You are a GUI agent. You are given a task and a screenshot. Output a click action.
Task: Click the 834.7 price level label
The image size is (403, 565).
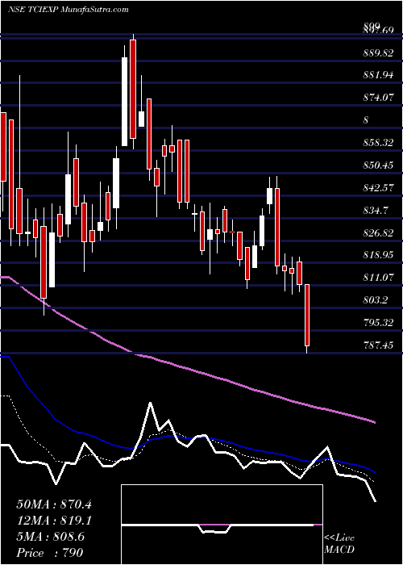[376, 211]
